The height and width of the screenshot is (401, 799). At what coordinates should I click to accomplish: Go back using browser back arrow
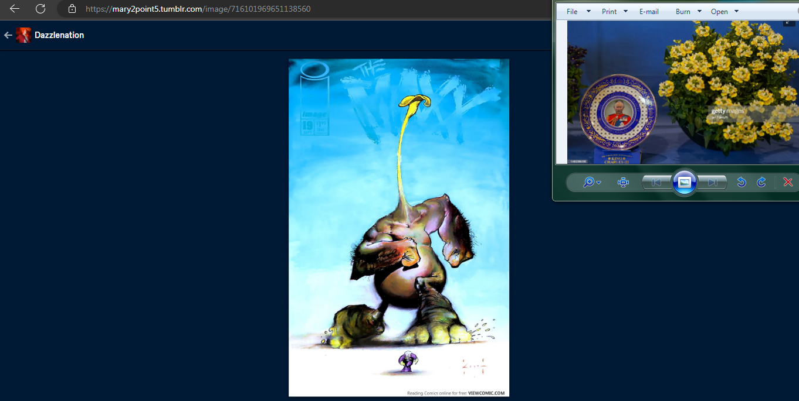(15, 9)
